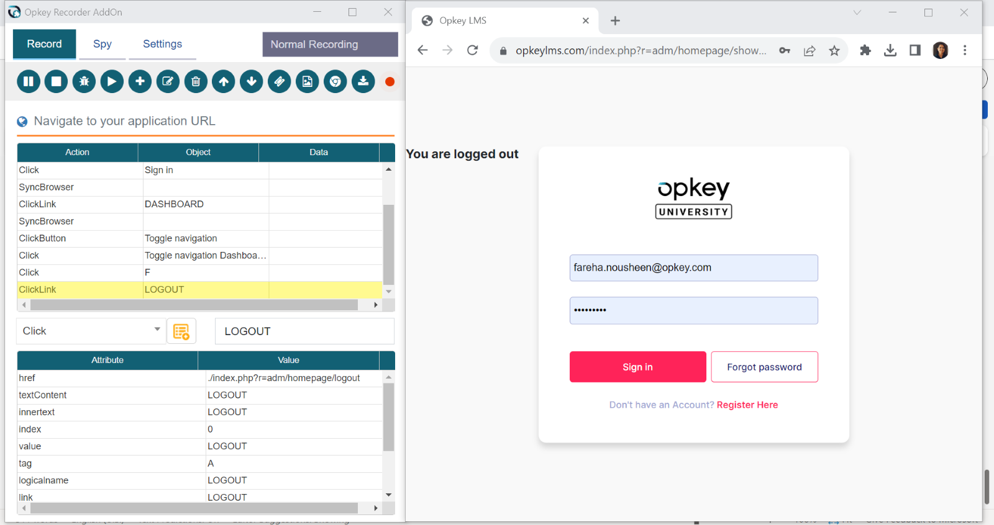Click the bug debug icon in recorder toolbar
The image size is (994, 525).
(84, 81)
